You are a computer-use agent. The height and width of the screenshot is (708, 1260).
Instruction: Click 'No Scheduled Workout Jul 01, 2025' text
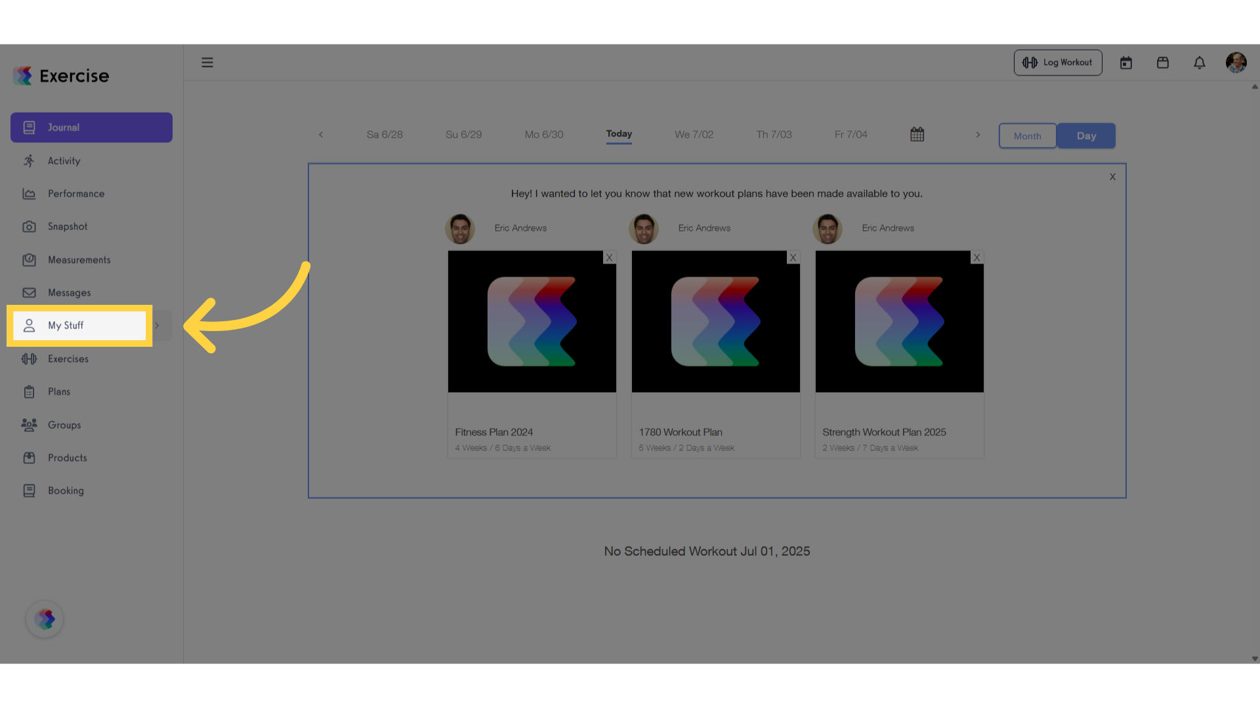coord(707,551)
